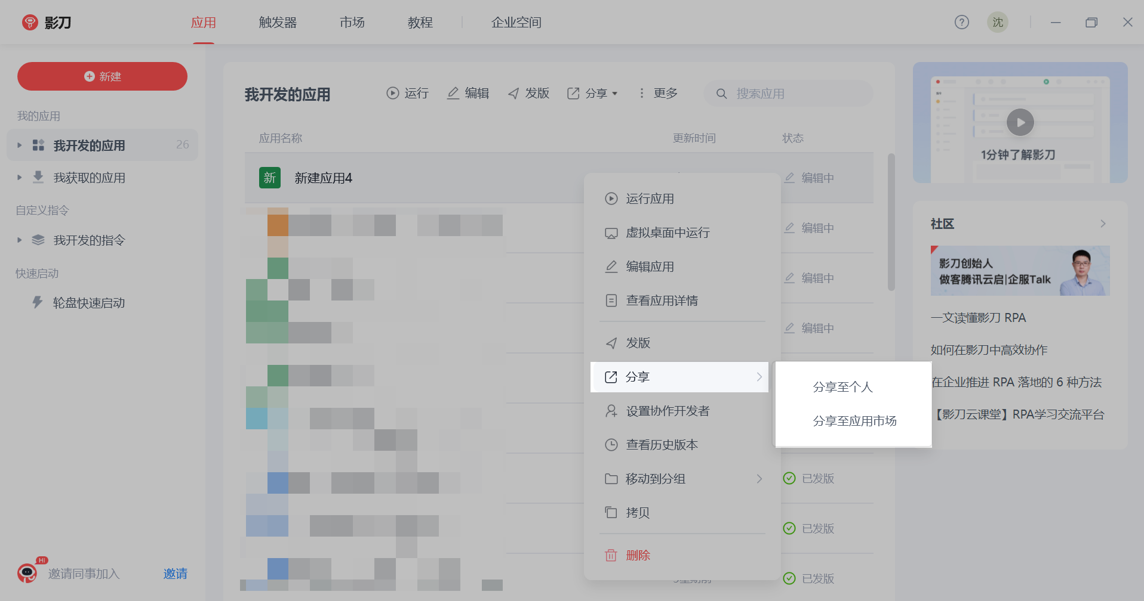Click the 应用名称 column header

281,138
